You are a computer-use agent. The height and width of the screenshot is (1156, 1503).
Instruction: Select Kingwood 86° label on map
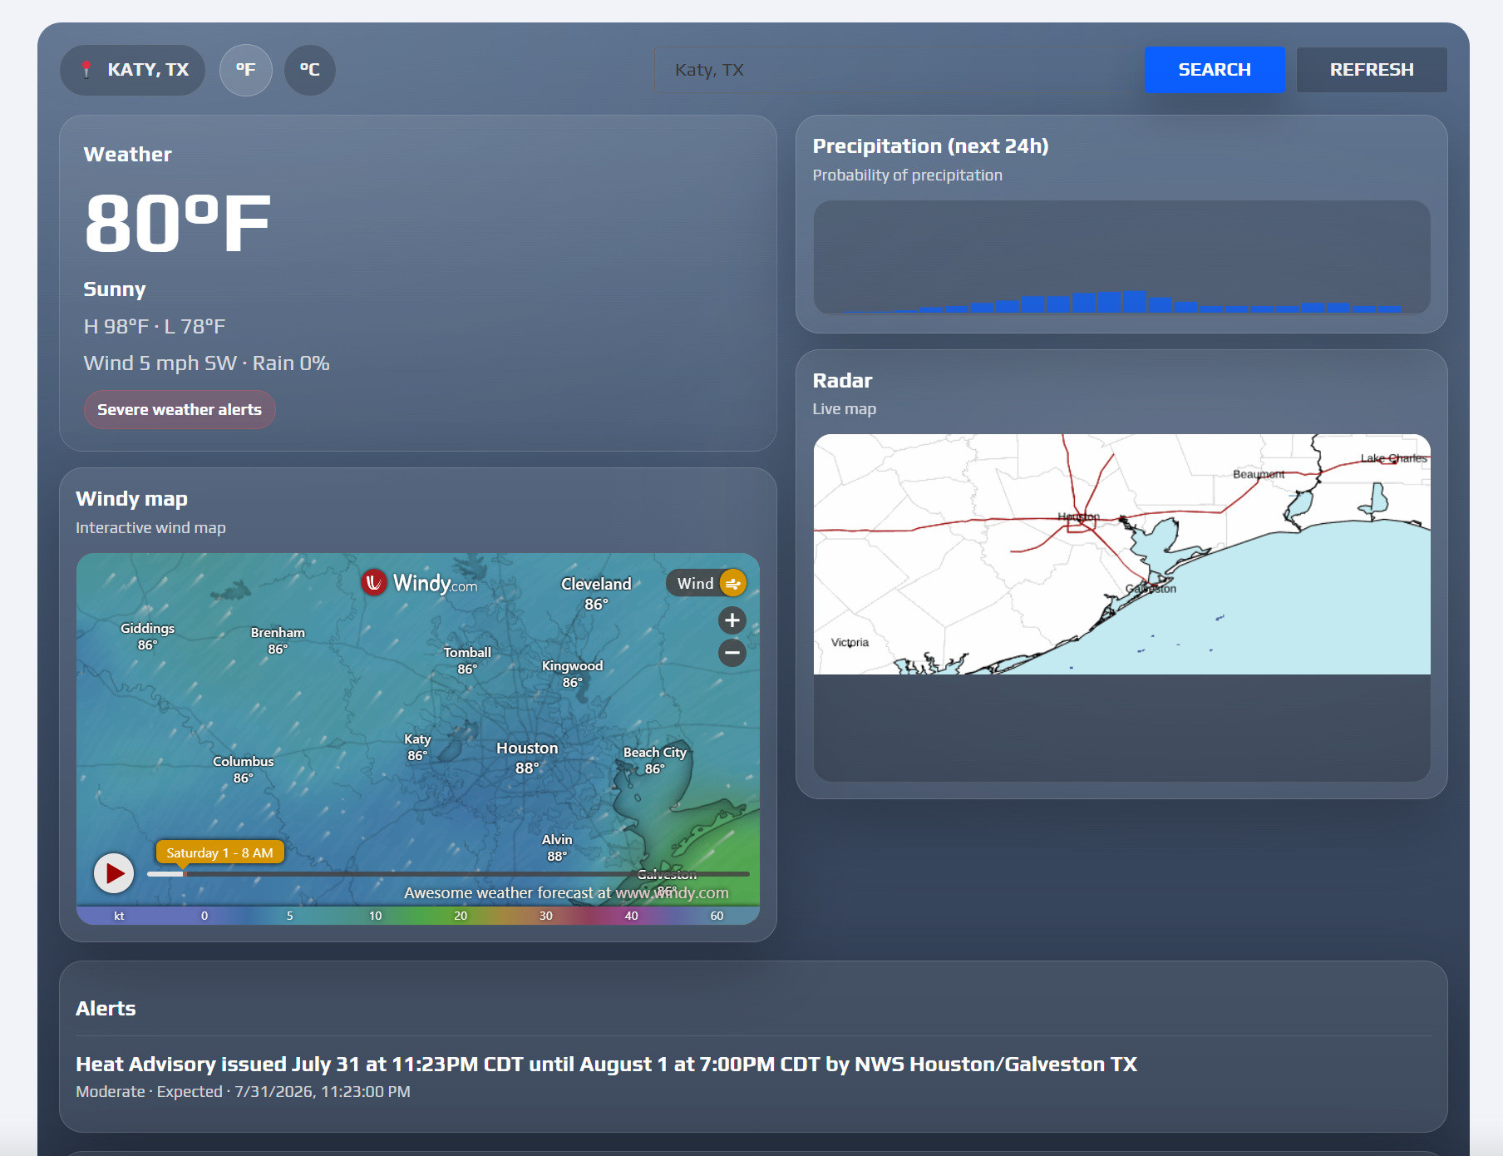click(572, 674)
